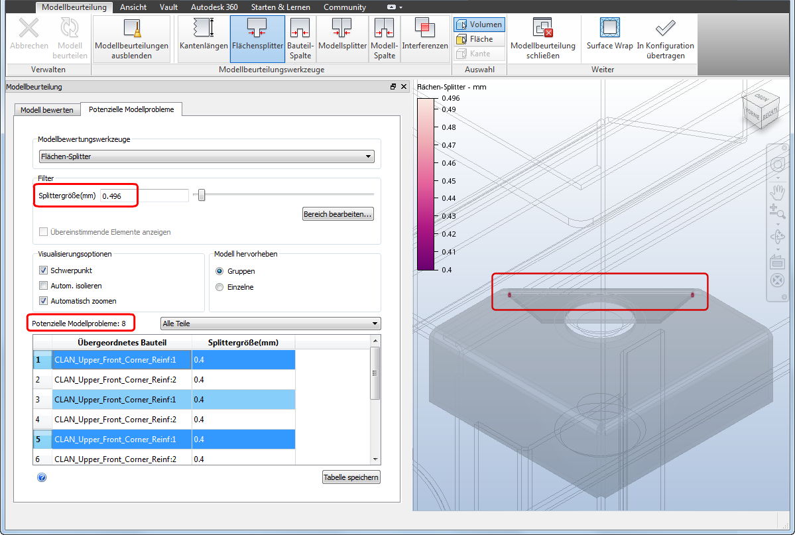
Task: Select the Flächensplitter tool
Action: [257, 39]
